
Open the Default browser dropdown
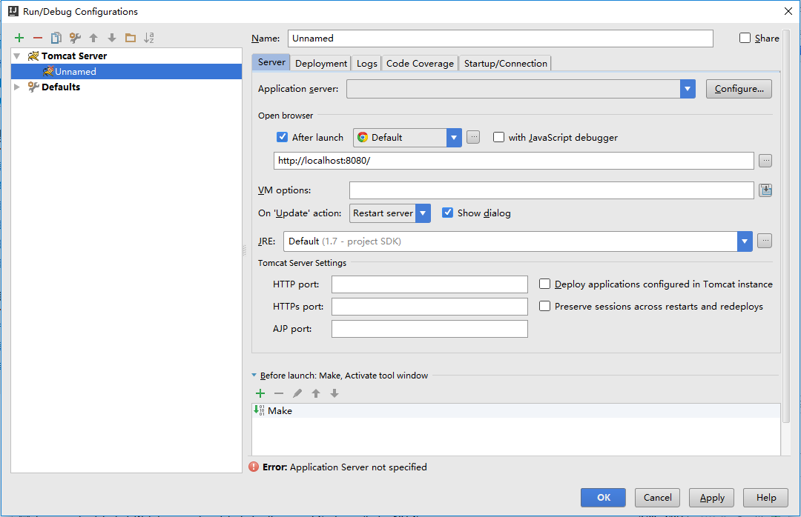point(454,138)
